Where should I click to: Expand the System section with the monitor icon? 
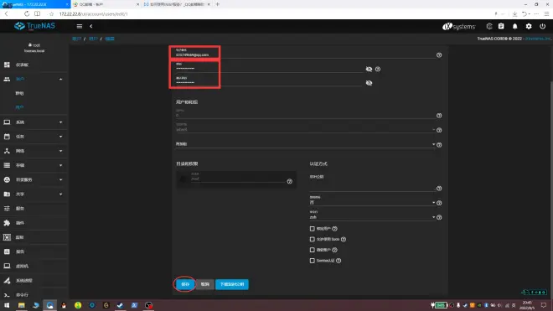(34, 122)
